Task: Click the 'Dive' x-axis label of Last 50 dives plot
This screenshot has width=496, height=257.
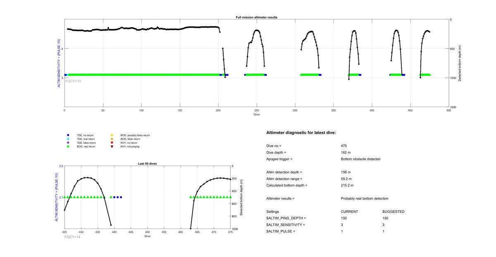Action: 148,236
